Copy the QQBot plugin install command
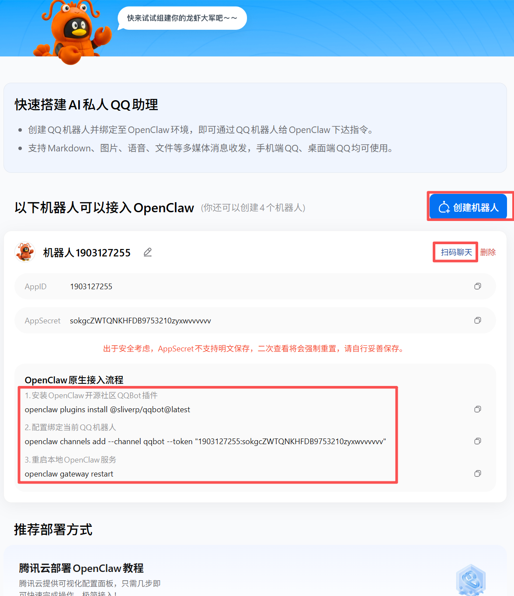The image size is (514, 596). (477, 409)
